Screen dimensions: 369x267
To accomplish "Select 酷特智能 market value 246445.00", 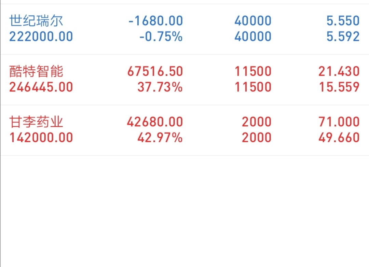I will coord(41,87).
